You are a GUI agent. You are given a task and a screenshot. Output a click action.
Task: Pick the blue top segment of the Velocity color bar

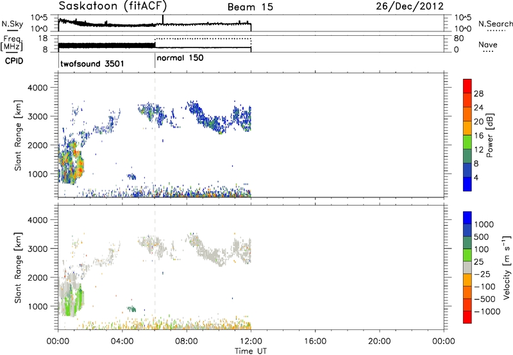(467, 218)
